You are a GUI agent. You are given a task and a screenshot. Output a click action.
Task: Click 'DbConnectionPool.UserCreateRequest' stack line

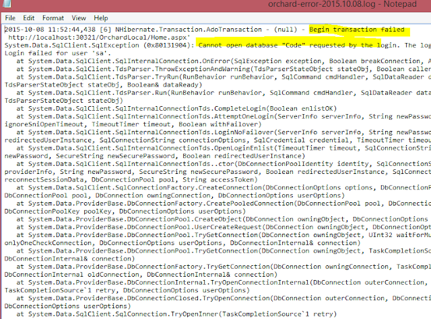(224, 227)
